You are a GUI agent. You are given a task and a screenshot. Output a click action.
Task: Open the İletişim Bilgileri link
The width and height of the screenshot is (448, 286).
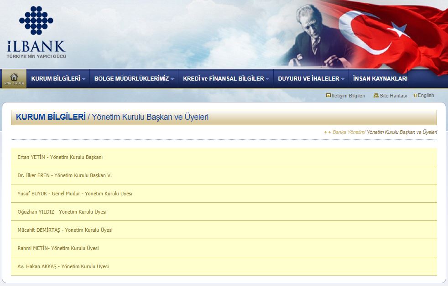(x=349, y=96)
